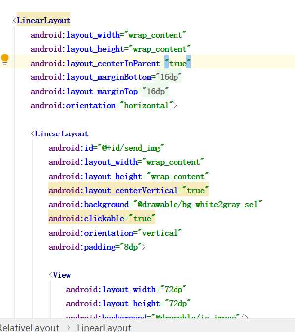Viewport: 295px width, 332px height.
Task: Click the "vertical" orientation value
Action: 160,233
